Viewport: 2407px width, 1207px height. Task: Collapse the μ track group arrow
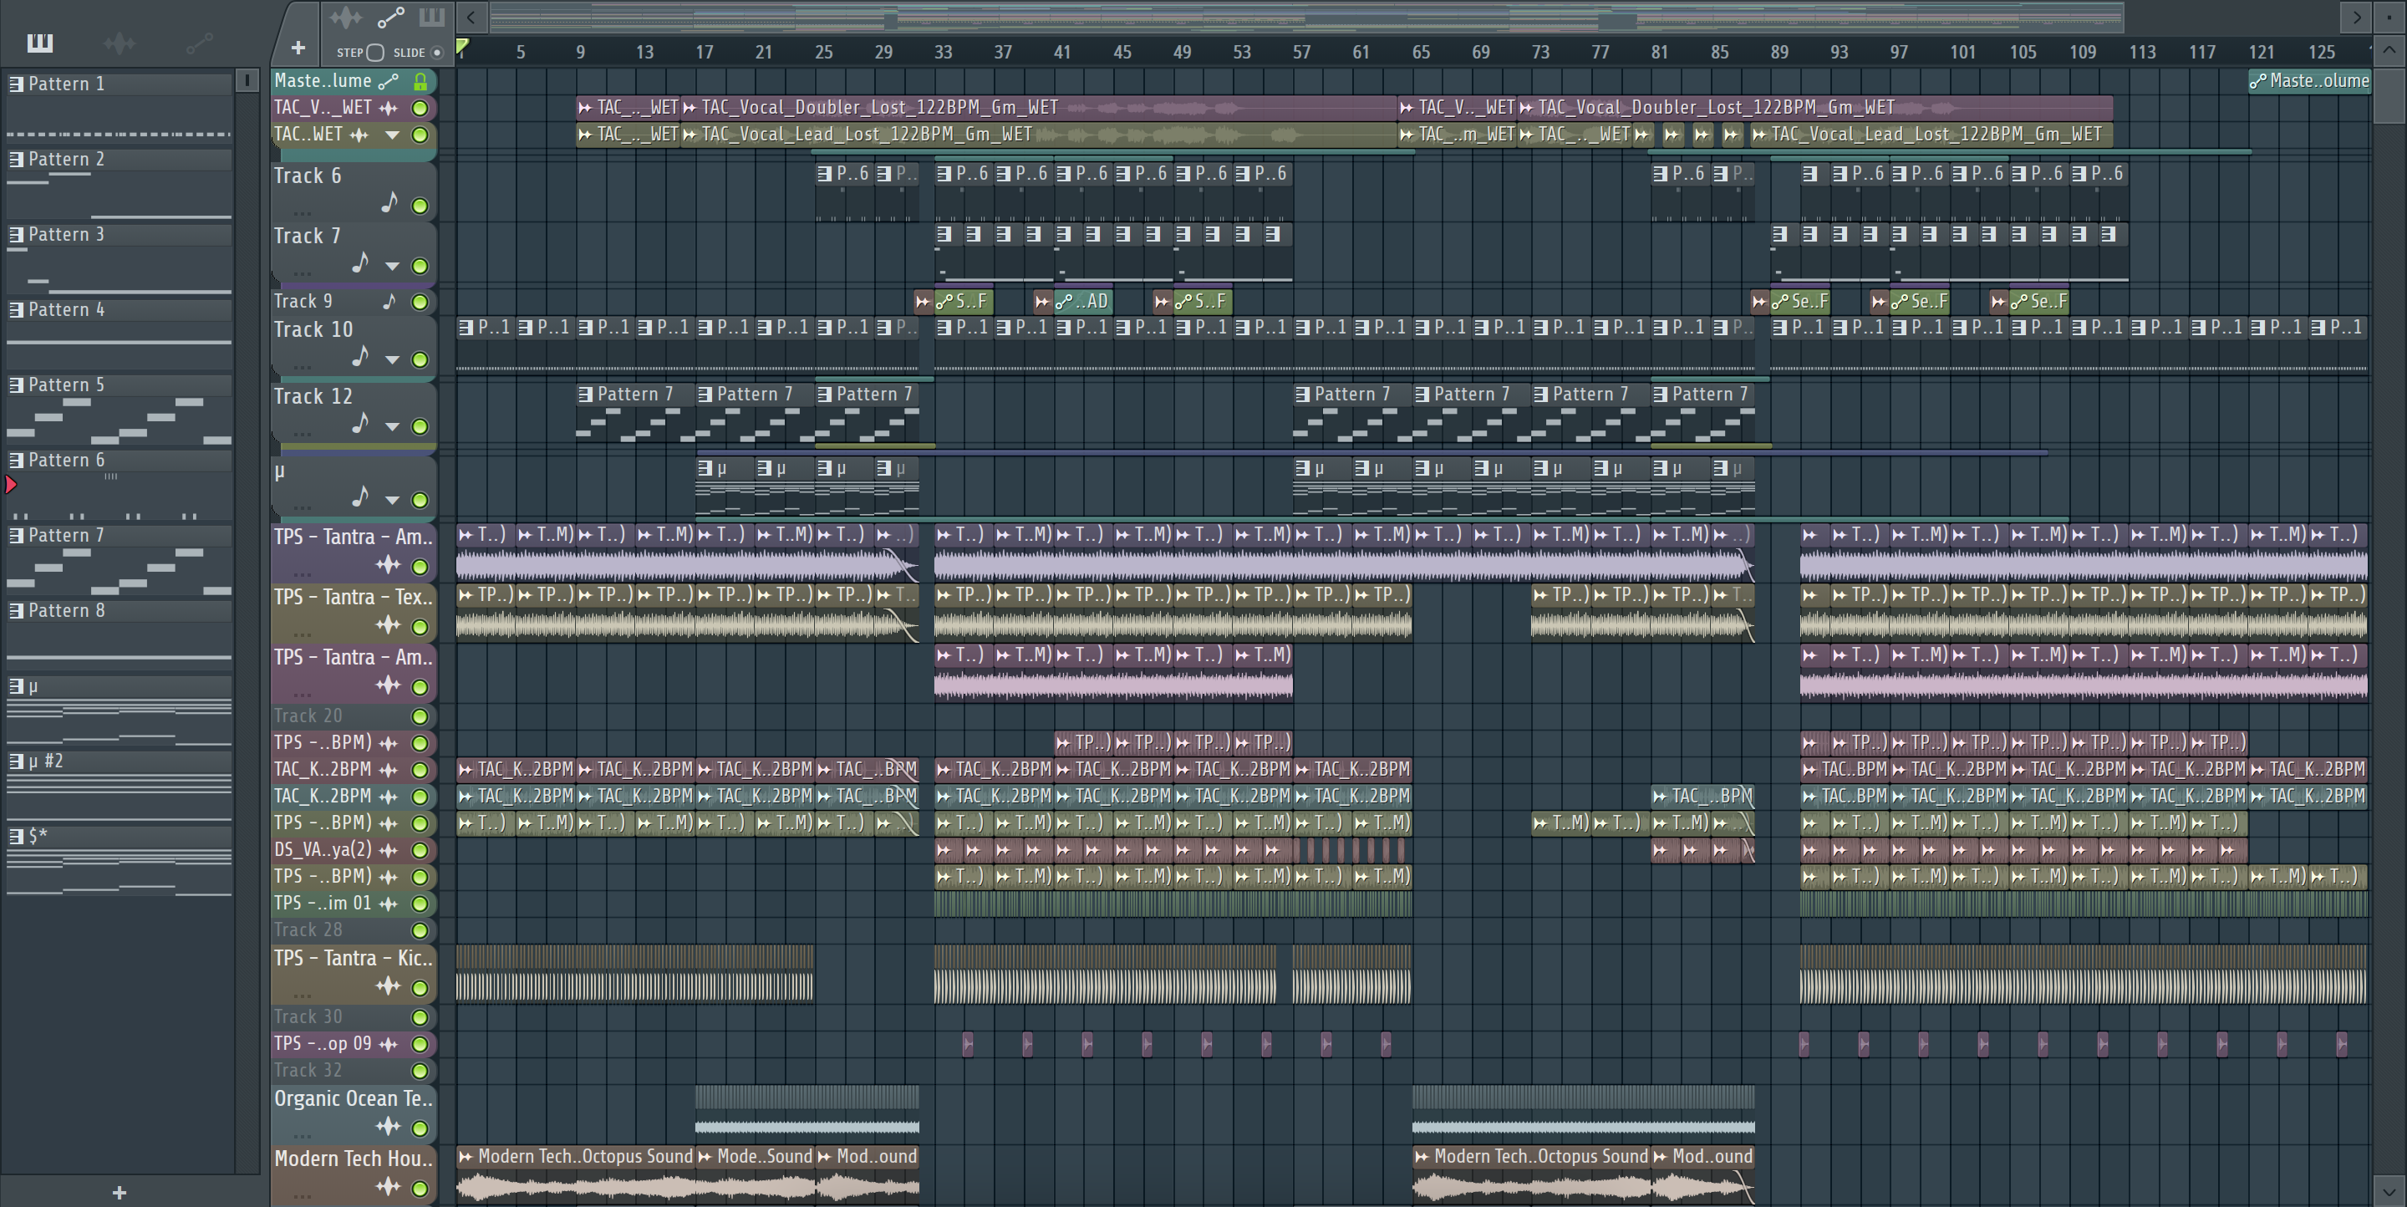(393, 500)
